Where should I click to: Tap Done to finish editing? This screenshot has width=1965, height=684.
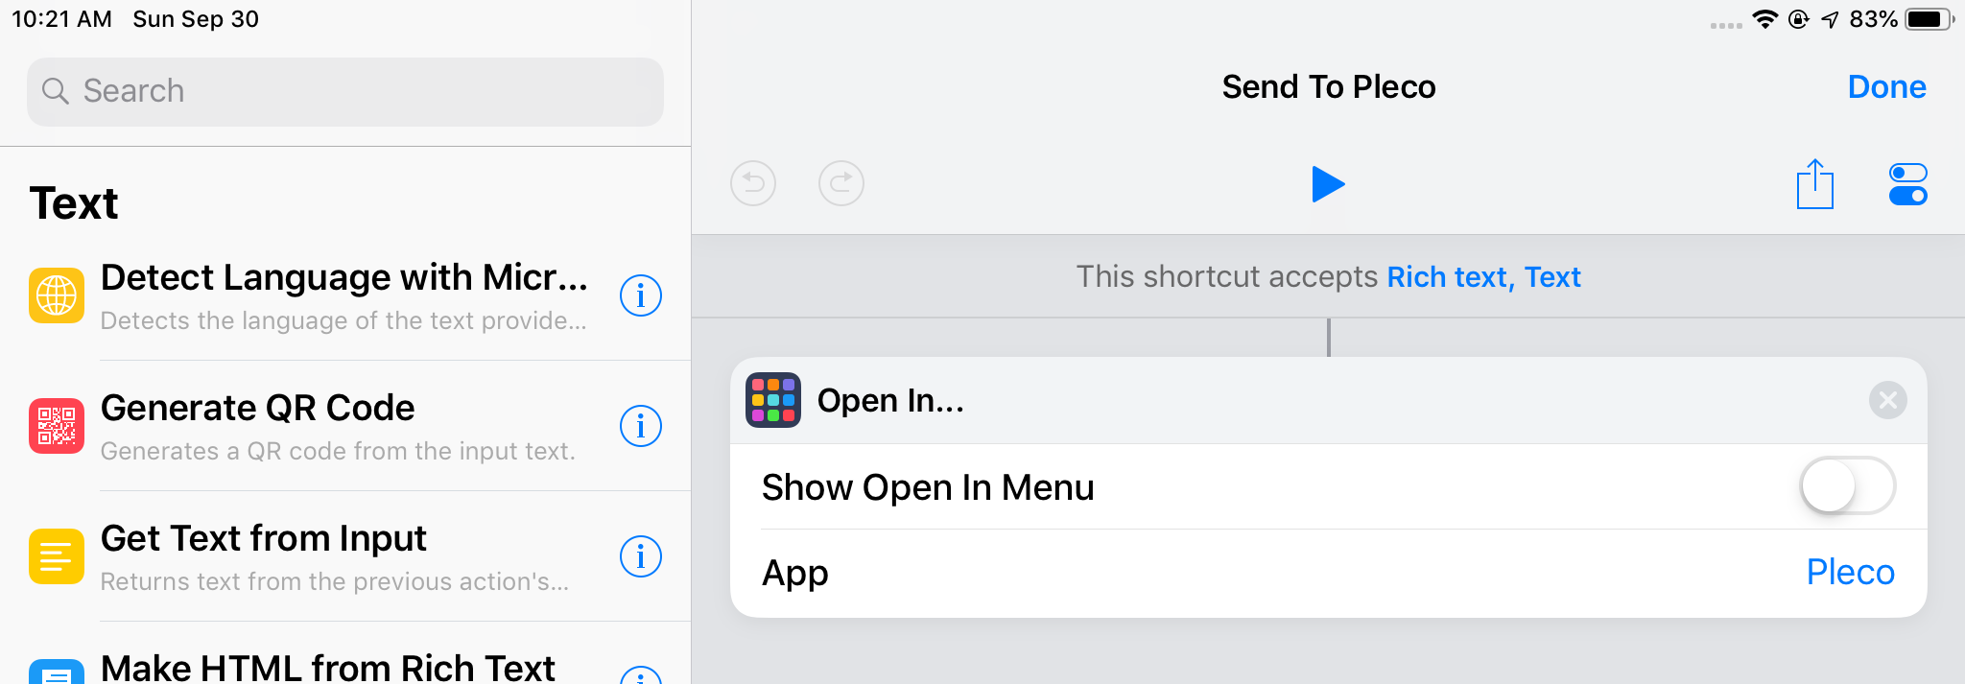[1886, 87]
